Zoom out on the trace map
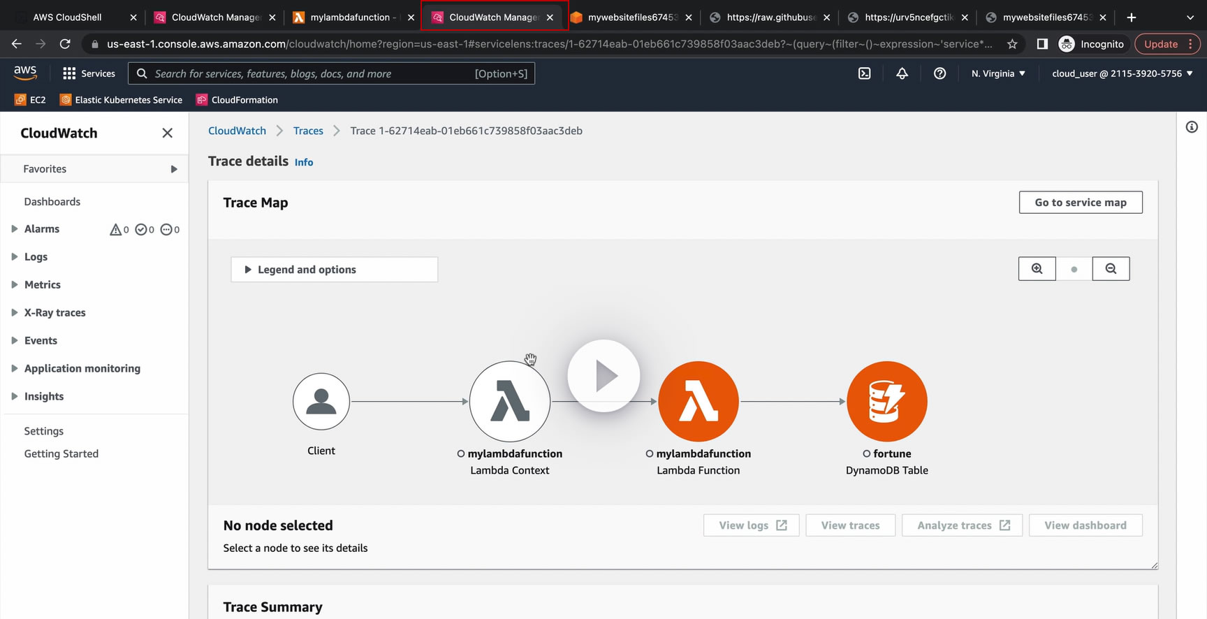This screenshot has height=619, width=1207. (x=1111, y=269)
